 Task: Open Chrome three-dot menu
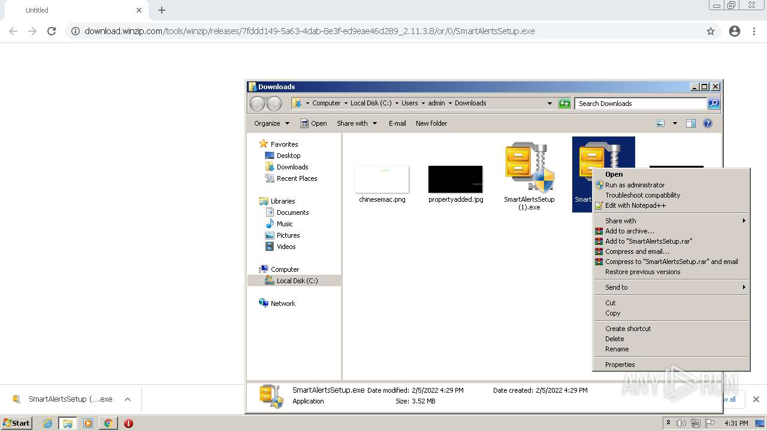[x=754, y=31]
